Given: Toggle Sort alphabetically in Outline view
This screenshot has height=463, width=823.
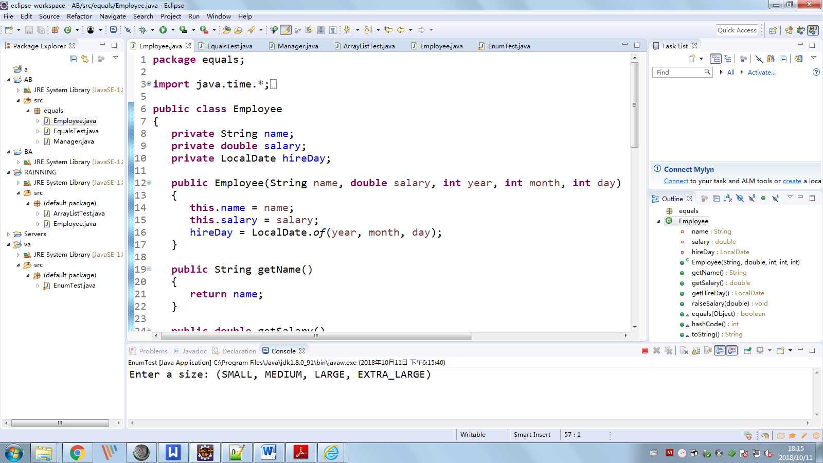Looking at the screenshot, I should pos(728,198).
